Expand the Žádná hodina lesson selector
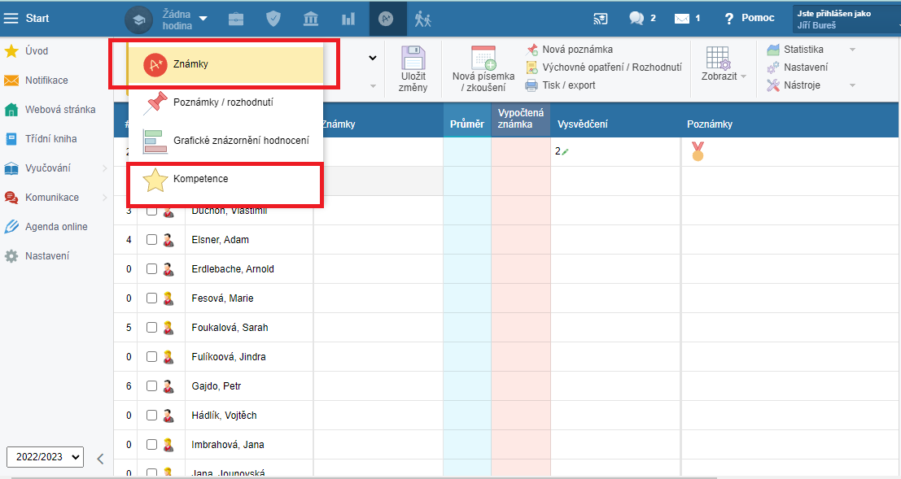The width and height of the screenshot is (901, 479). (203, 19)
